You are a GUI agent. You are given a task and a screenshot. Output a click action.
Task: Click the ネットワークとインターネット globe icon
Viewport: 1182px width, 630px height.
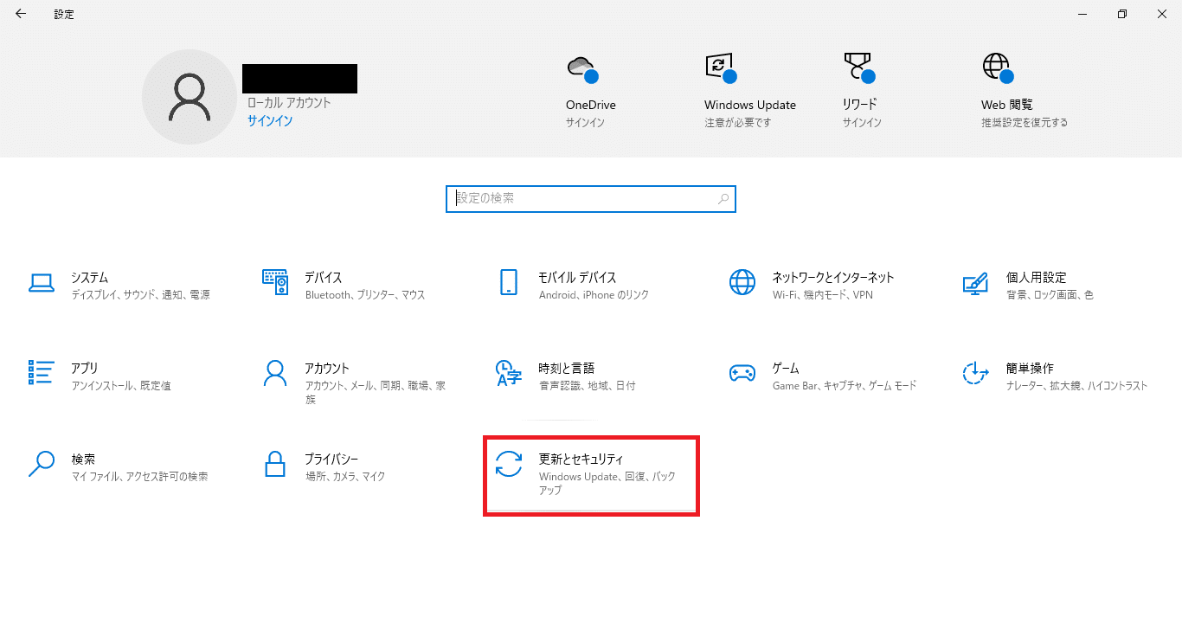pos(742,282)
